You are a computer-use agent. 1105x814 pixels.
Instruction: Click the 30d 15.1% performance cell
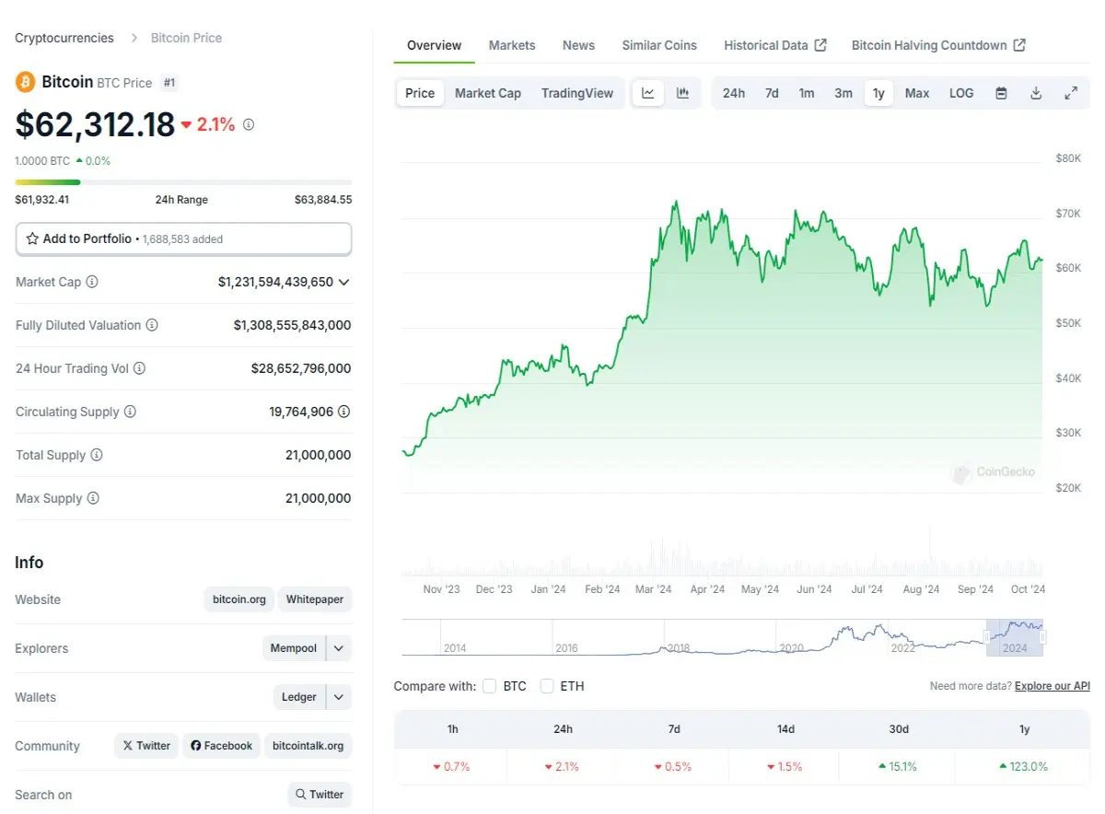pos(897,766)
